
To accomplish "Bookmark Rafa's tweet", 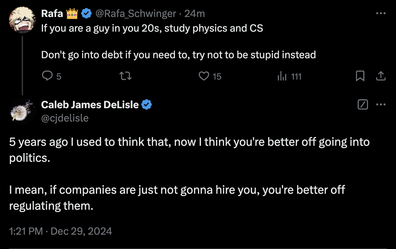I will pos(360,76).
